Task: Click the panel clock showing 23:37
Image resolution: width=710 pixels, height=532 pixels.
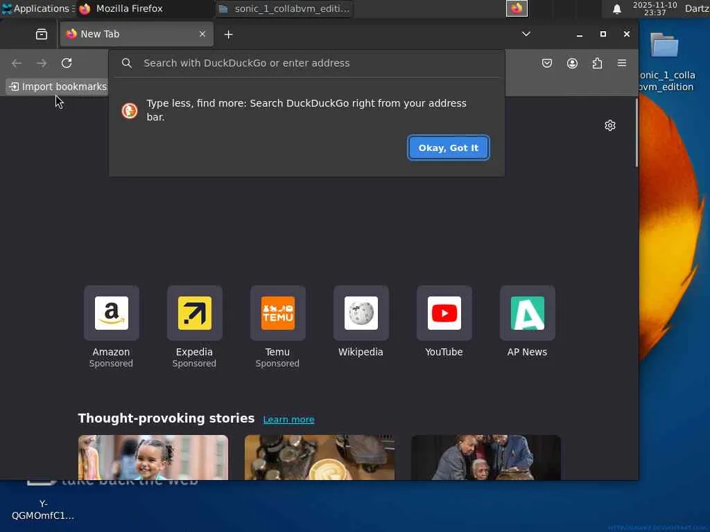Action: [x=655, y=8]
